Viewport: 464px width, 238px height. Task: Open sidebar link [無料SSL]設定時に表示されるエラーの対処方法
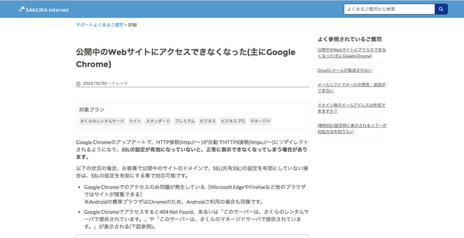pyautogui.click(x=352, y=129)
